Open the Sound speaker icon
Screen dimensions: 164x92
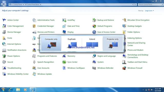pos(4,62)
